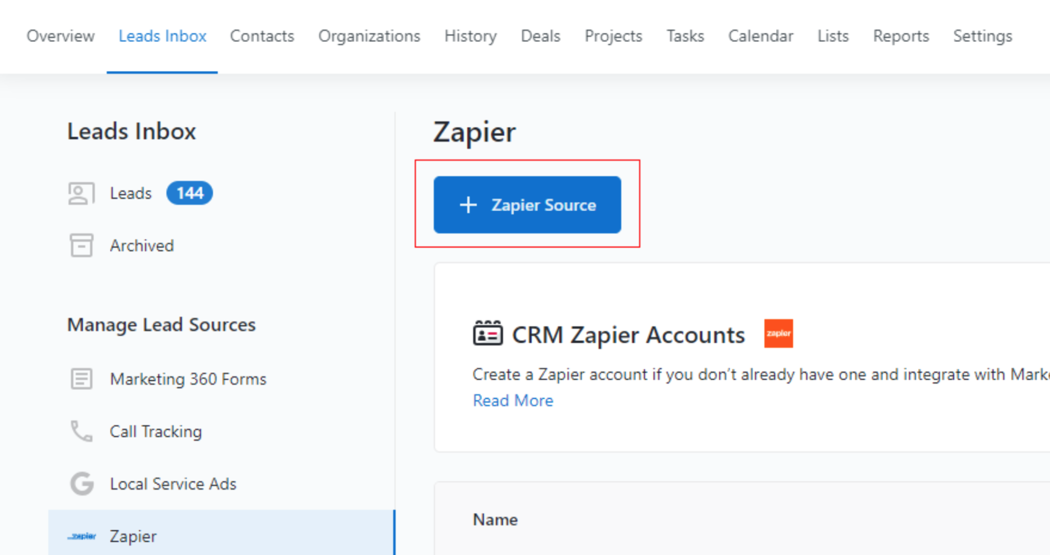Go to the Organizations tab
This screenshot has height=555, width=1050.
[x=369, y=36]
